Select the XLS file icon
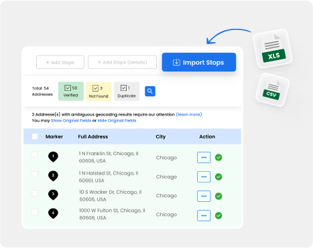Viewport: 313px width, 248px height. coord(273,49)
